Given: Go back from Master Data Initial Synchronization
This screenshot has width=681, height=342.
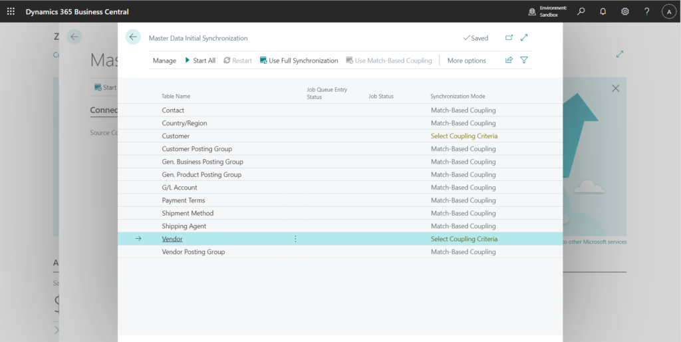Looking at the screenshot, I should pyautogui.click(x=133, y=37).
